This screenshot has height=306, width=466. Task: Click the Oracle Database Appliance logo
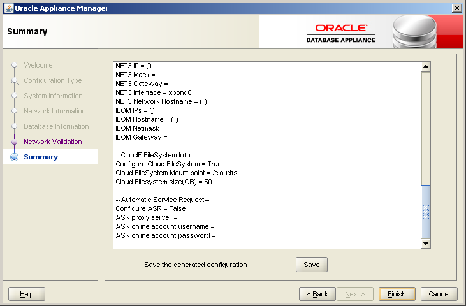(x=340, y=34)
